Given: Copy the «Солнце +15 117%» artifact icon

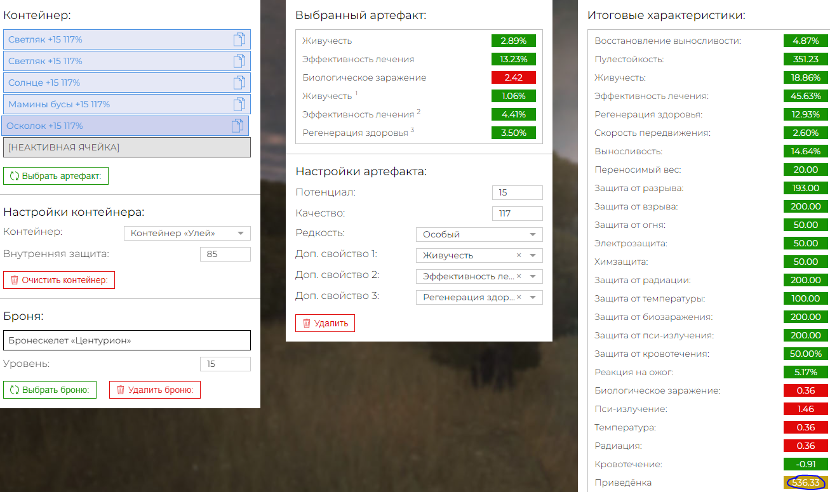Looking at the screenshot, I should coord(239,83).
